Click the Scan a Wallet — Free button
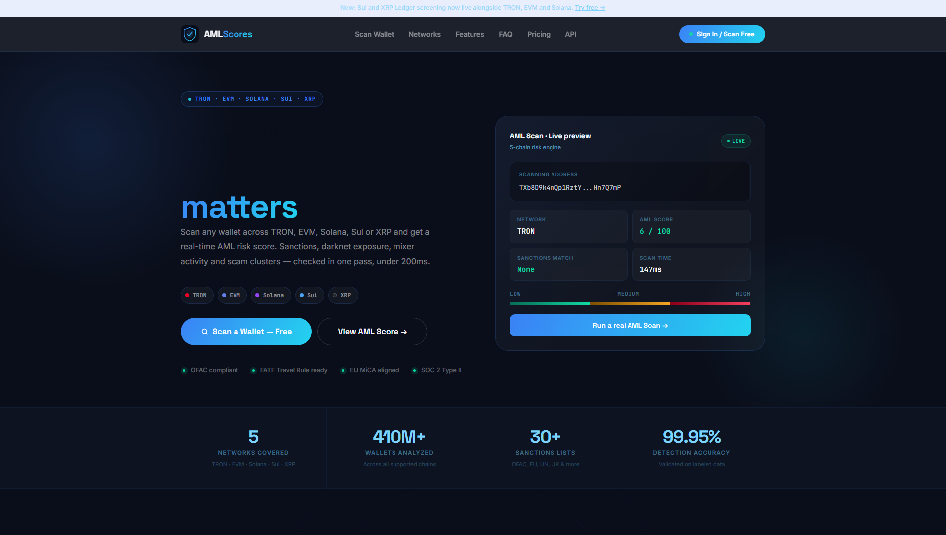This screenshot has height=535, width=946. tap(246, 332)
